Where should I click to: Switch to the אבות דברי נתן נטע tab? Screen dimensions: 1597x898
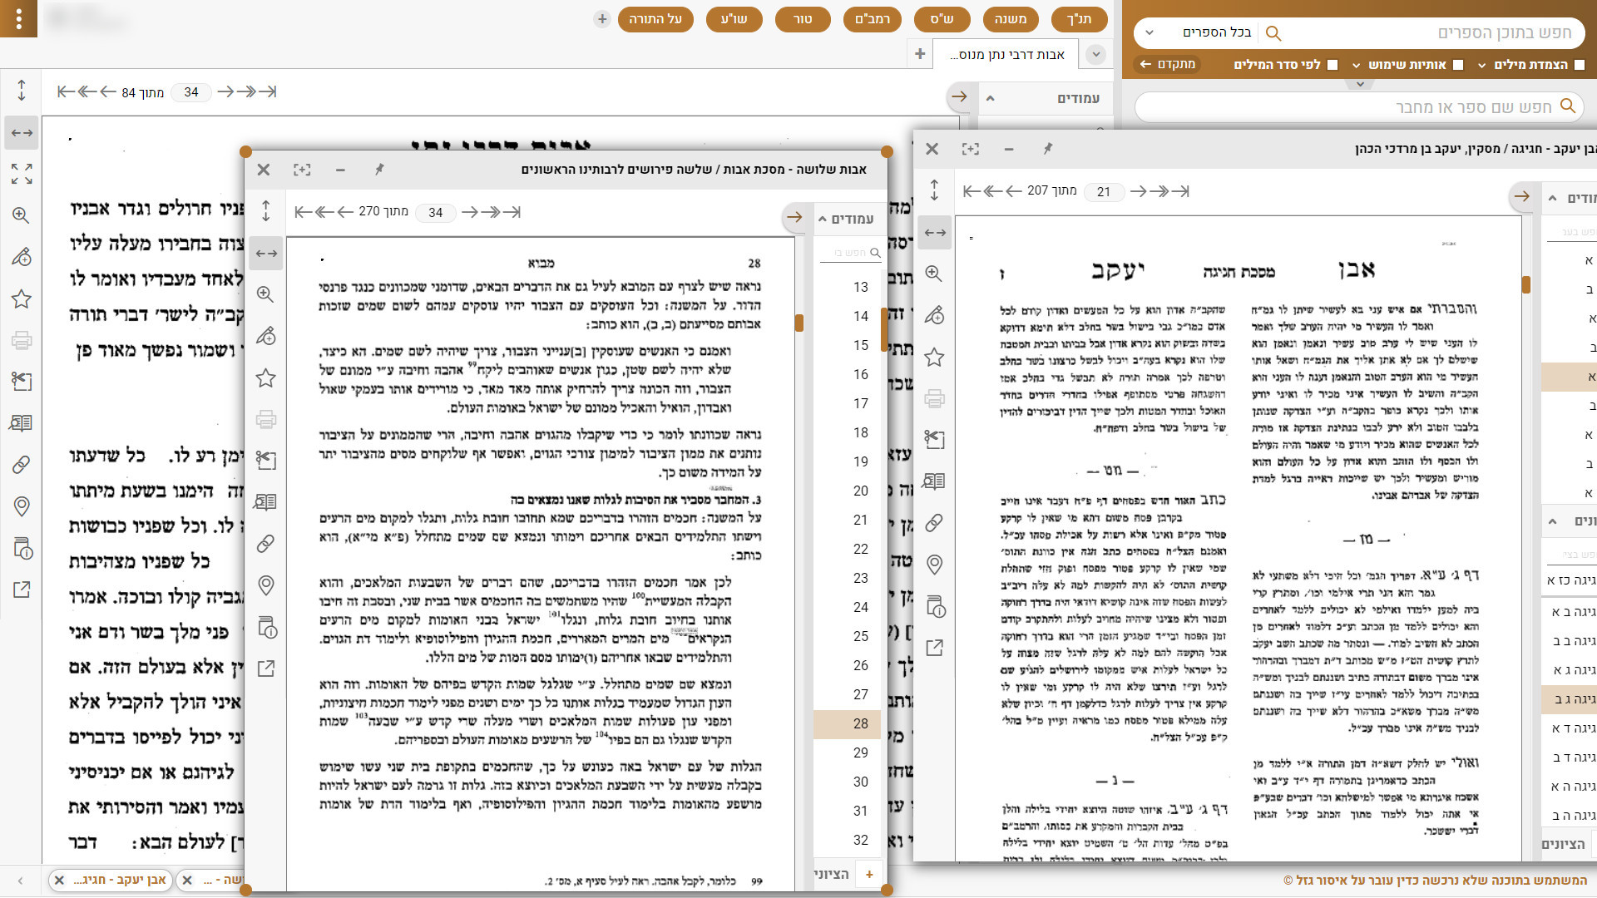[x=1006, y=55]
